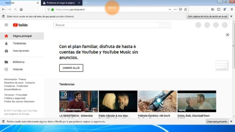Open the Firefox library icon
This screenshot has height=132, width=235.
(213, 10)
